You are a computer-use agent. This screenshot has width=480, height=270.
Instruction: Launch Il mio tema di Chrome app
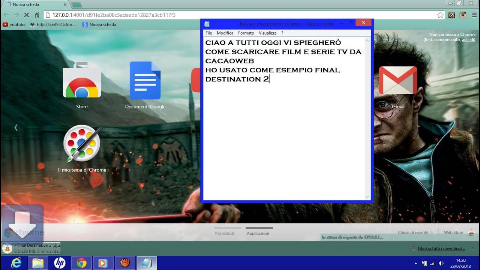[x=82, y=144]
